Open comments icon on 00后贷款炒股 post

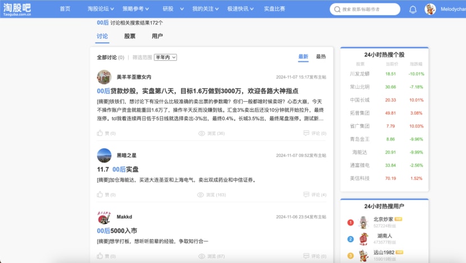click(307, 133)
